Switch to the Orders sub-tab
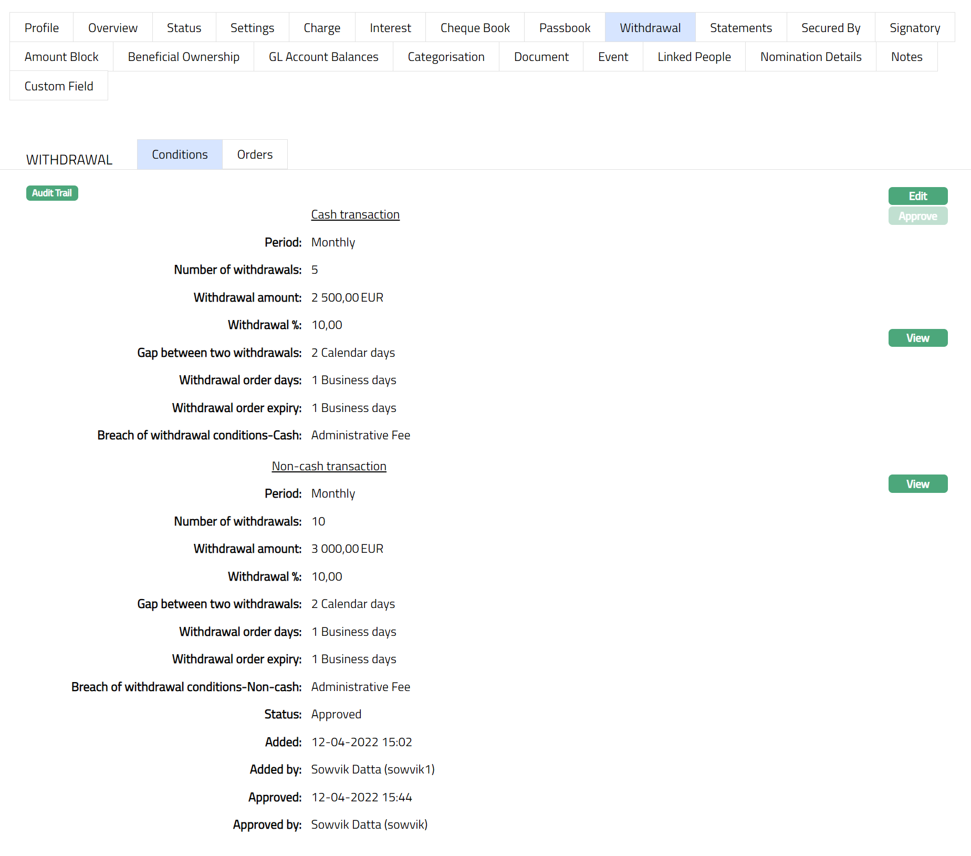Image resolution: width=971 pixels, height=856 pixels. pyautogui.click(x=255, y=154)
